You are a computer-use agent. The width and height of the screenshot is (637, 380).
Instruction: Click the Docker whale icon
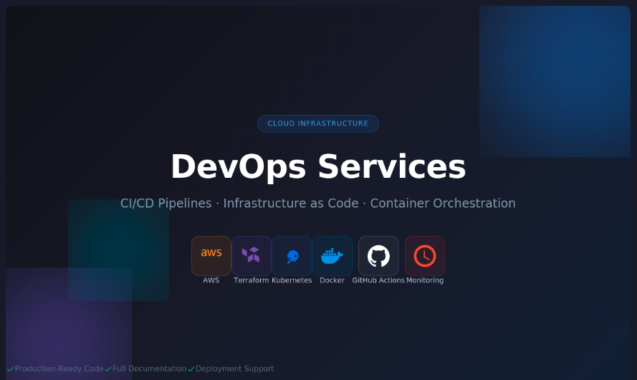pyautogui.click(x=332, y=255)
